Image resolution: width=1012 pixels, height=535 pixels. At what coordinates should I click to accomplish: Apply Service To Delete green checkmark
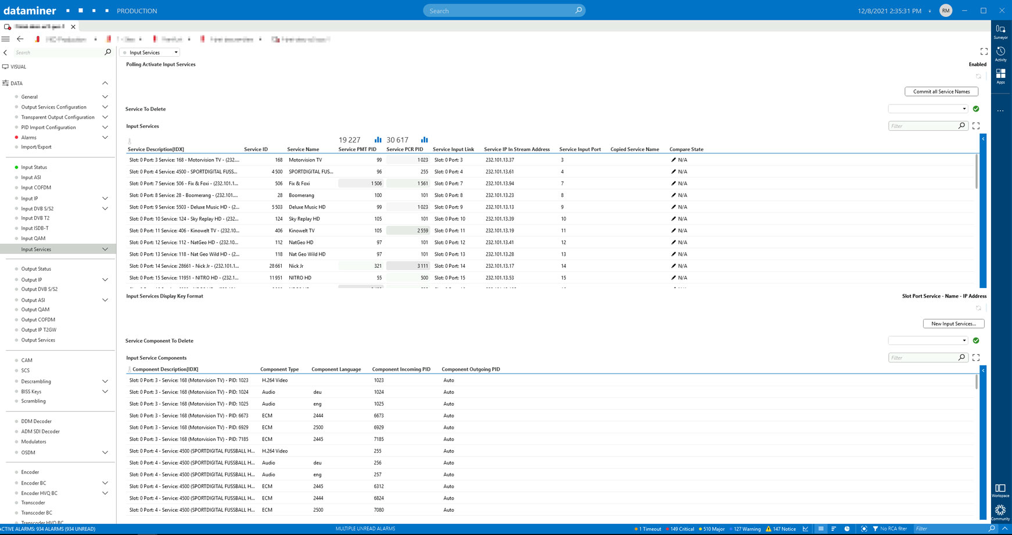tap(976, 109)
